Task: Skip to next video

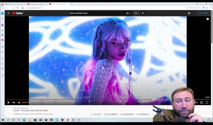Action: point(14,102)
